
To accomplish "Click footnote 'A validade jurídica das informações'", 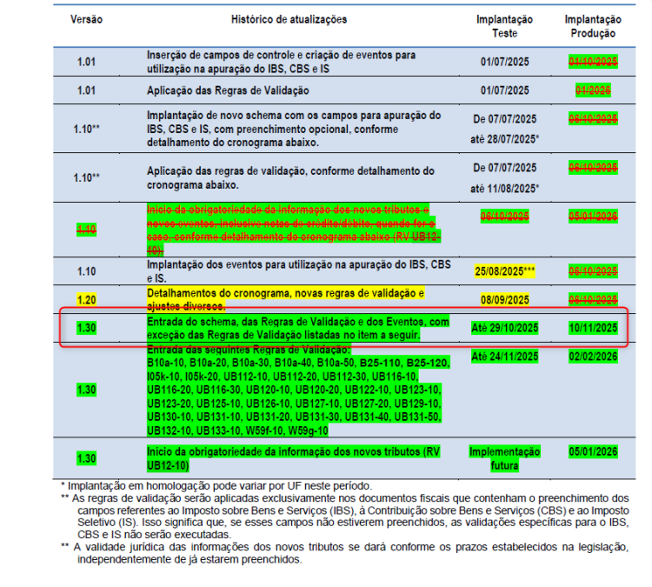I will click(x=345, y=553).
